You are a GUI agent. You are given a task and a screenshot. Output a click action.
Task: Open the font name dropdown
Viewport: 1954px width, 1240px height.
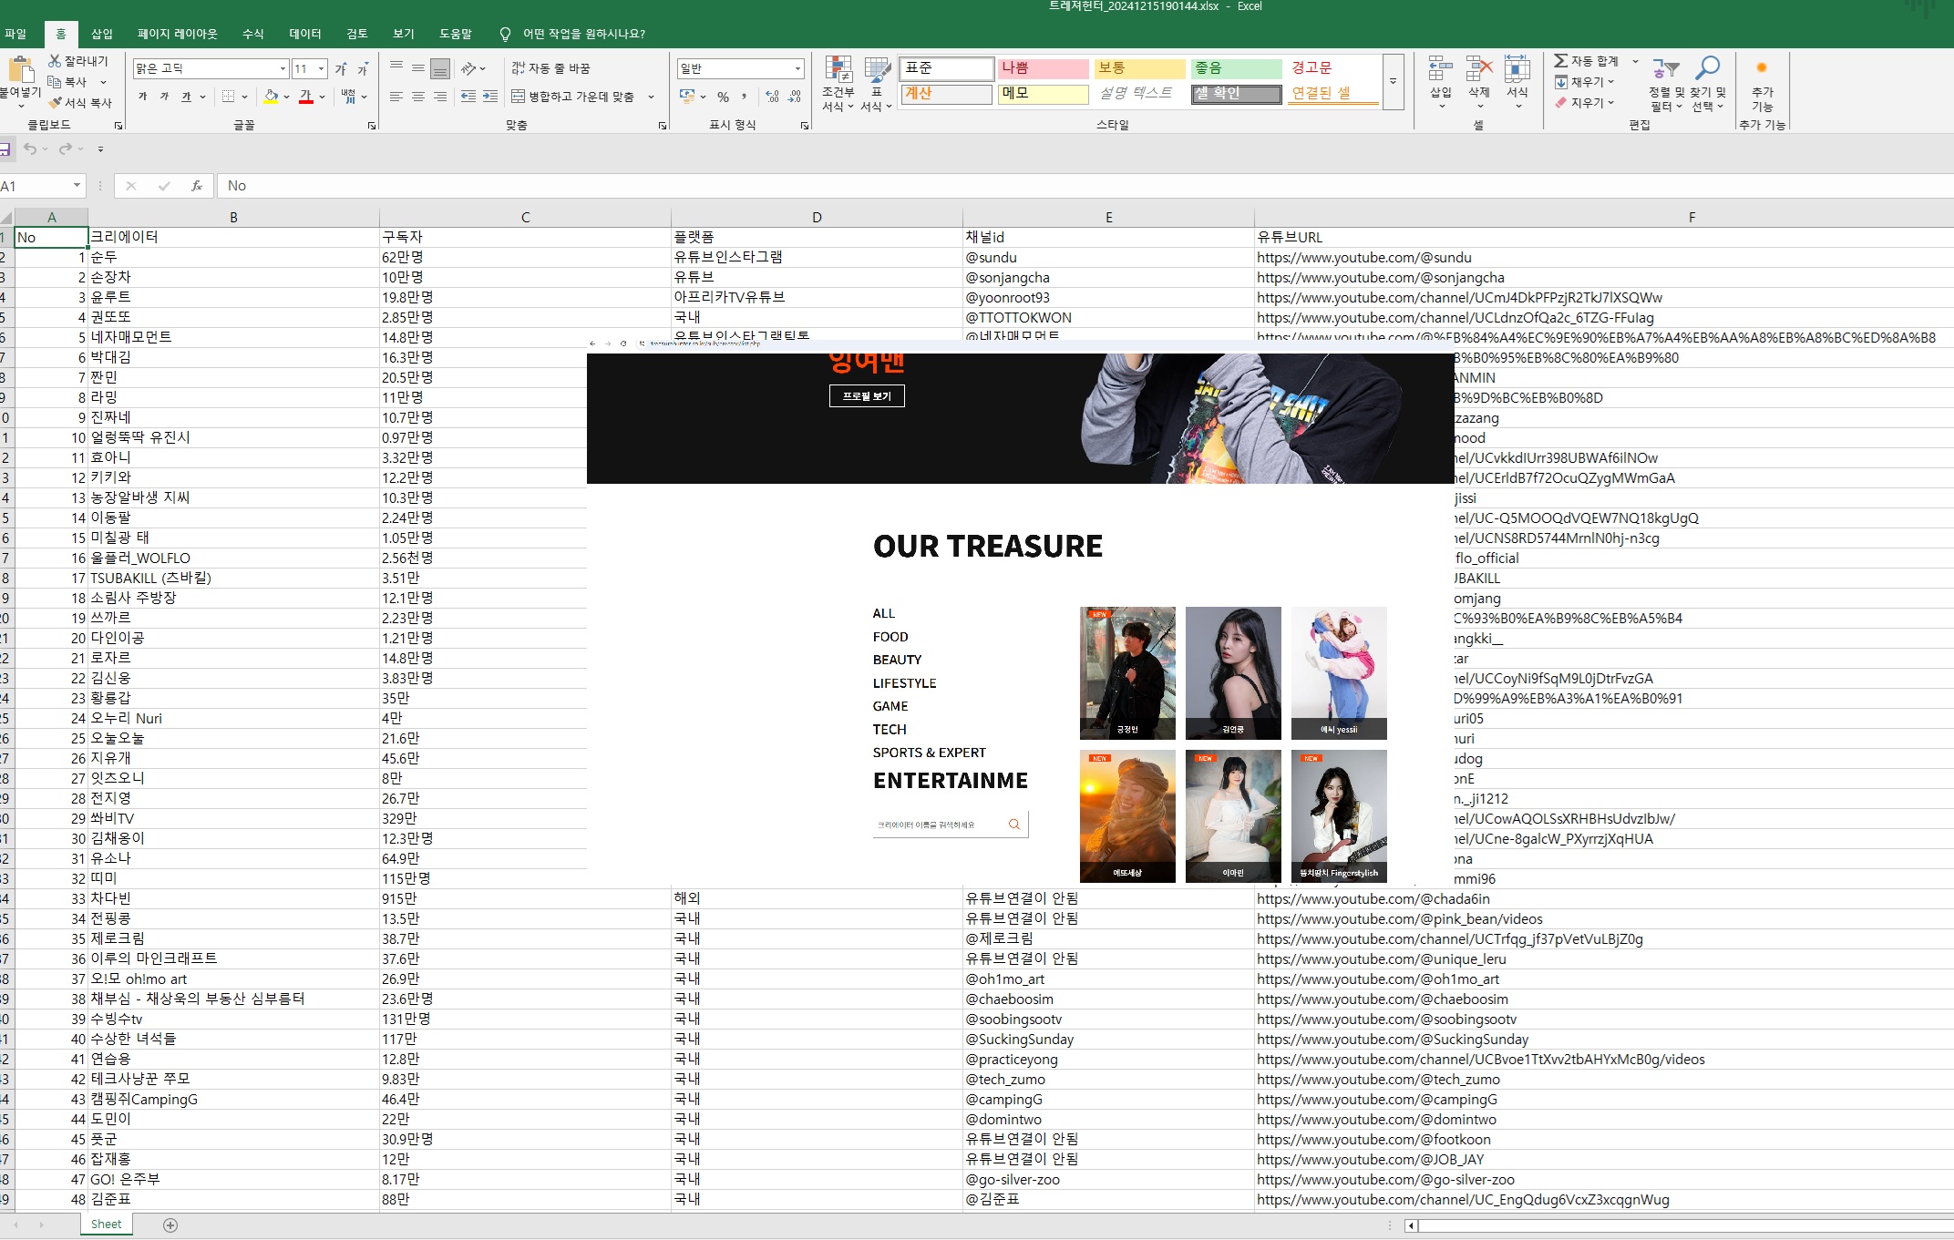click(x=283, y=69)
